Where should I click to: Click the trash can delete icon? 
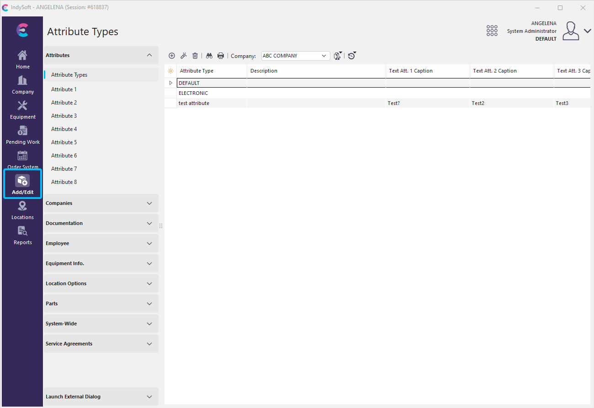point(195,56)
